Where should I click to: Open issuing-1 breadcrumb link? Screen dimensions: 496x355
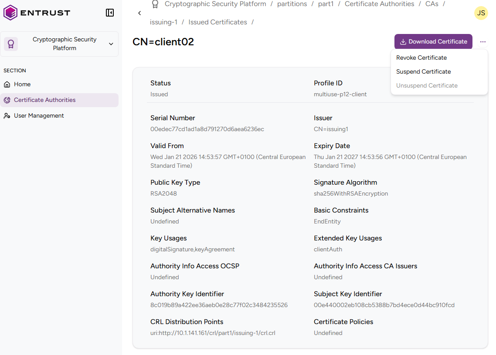point(163,22)
